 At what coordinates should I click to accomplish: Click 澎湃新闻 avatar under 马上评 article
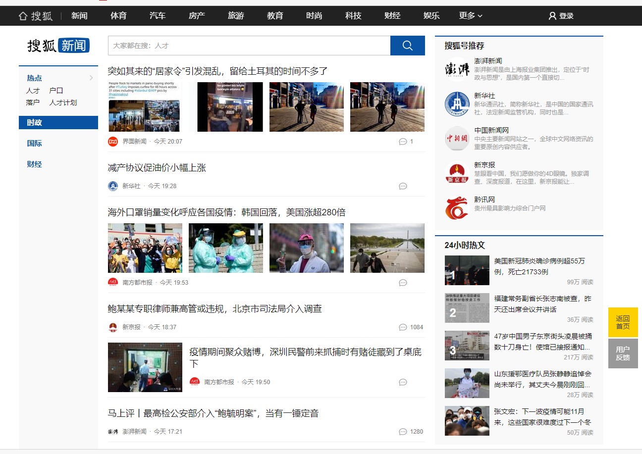tap(113, 432)
